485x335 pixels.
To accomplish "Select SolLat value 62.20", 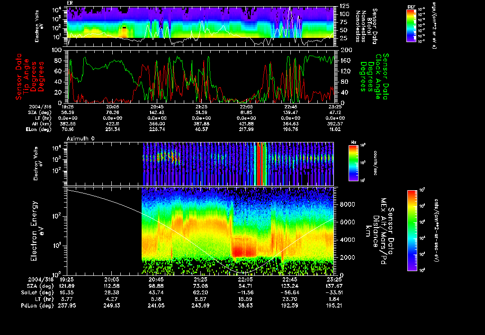I will [x=200, y=292].
